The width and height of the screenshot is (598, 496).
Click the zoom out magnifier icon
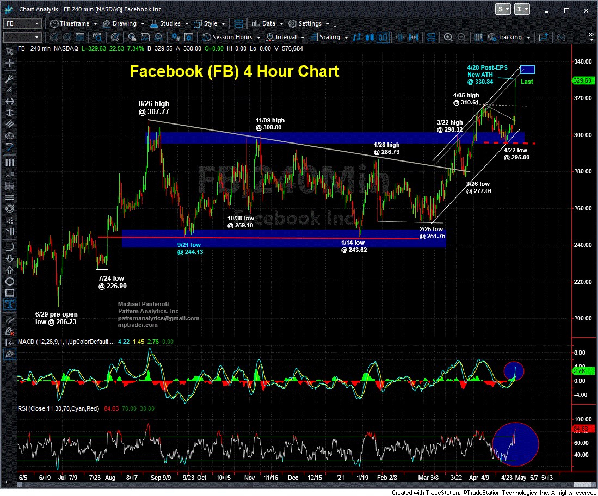click(x=461, y=37)
